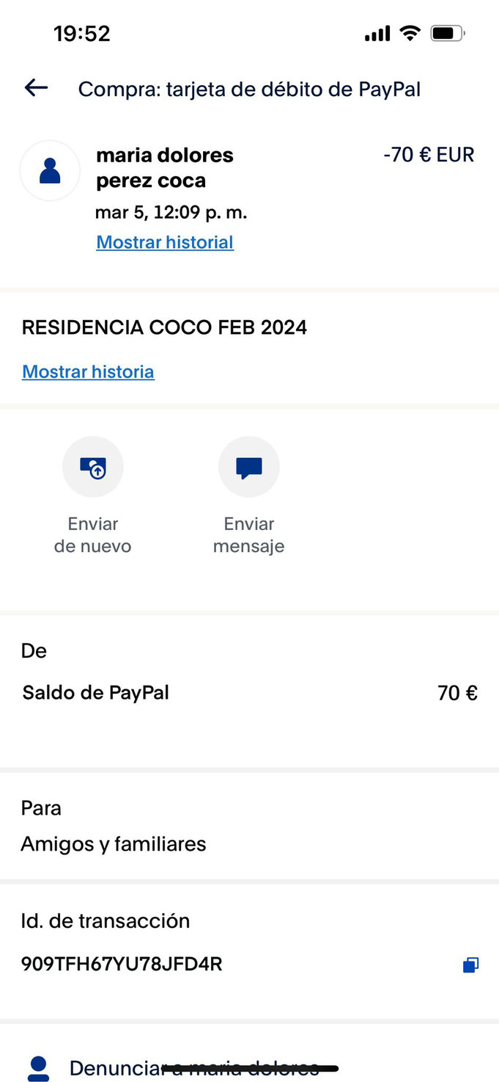Copy the transaction ID with copy icon

(470, 965)
